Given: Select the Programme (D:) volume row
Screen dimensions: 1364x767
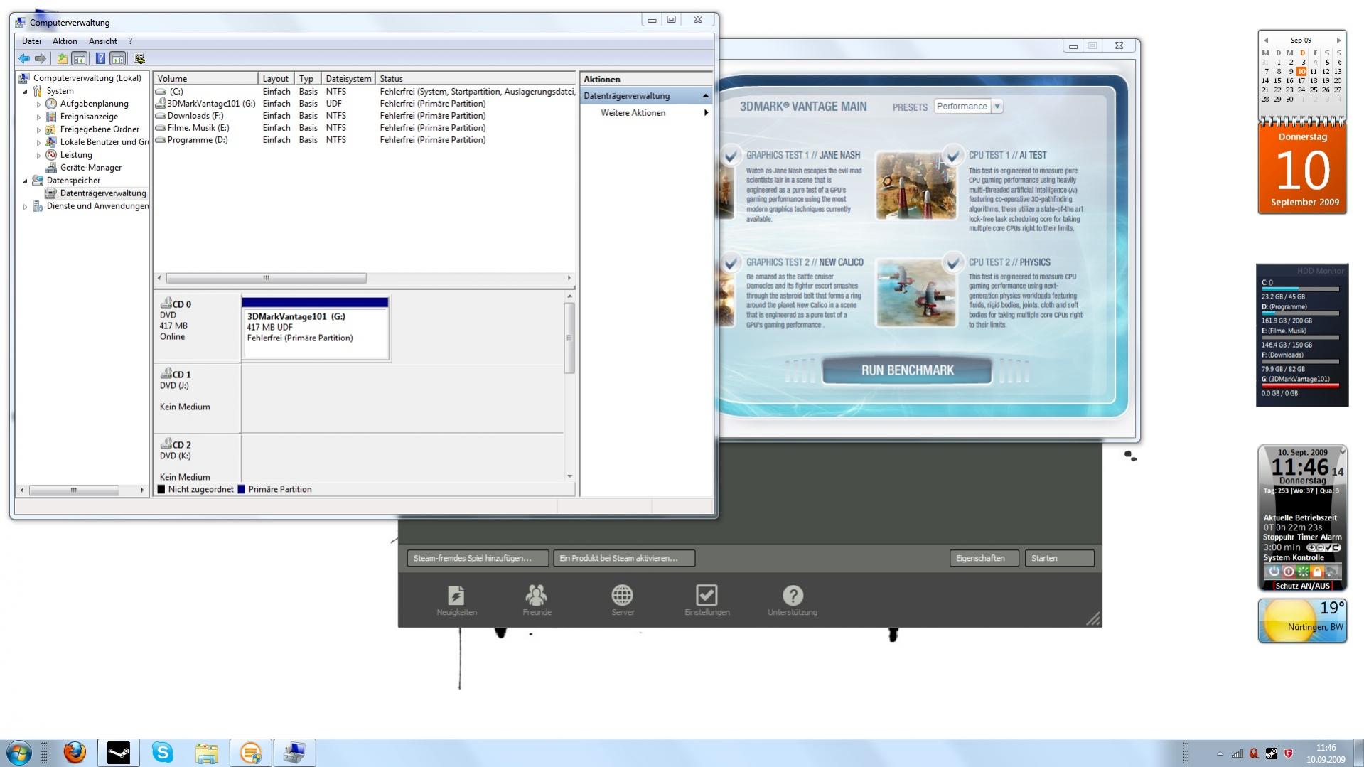Looking at the screenshot, I should coord(364,140).
